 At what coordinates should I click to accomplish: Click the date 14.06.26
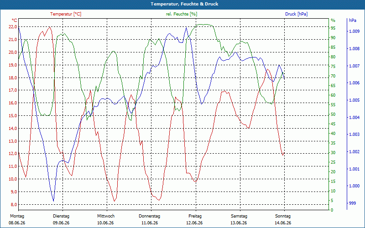pyautogui.click(x=283, y=223)
